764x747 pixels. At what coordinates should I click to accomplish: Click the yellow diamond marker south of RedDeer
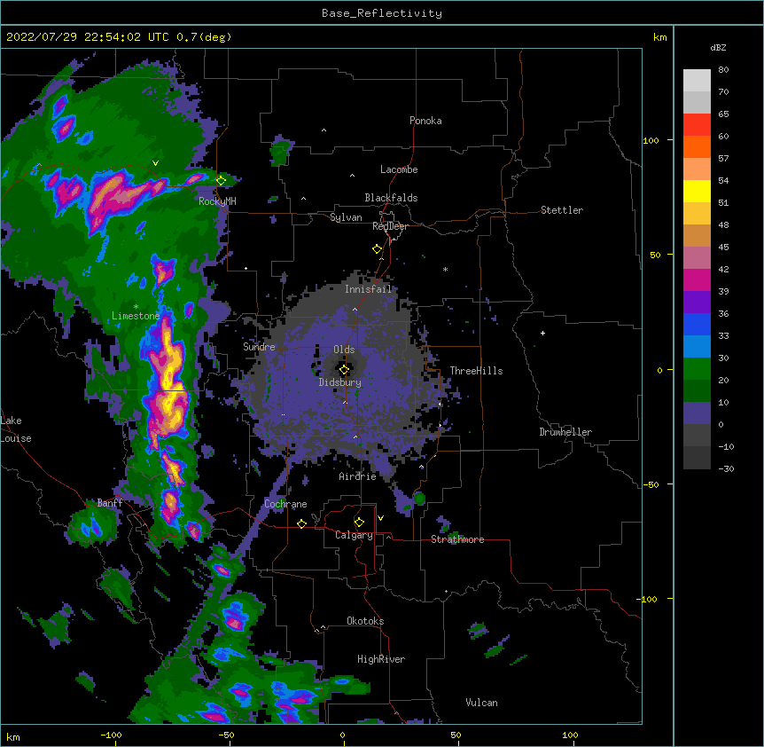[377, 248]
